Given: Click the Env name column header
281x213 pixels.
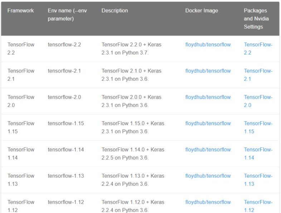Looking at the screenshot, I should tap(67, 15).
